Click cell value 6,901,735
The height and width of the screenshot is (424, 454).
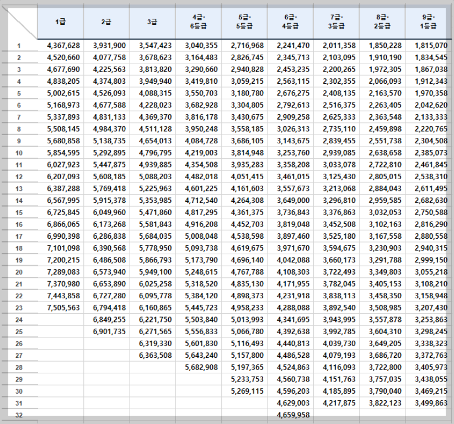(109, 332)
